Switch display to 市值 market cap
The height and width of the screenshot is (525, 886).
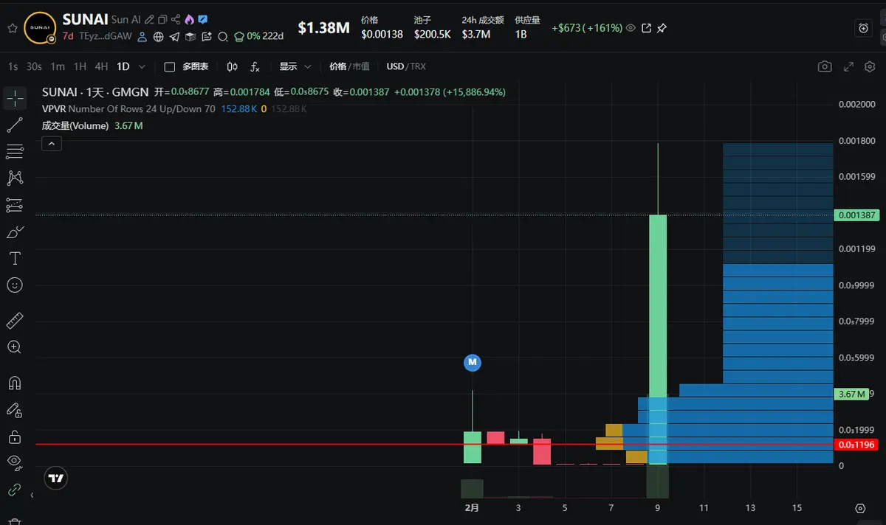pos(361,66)
